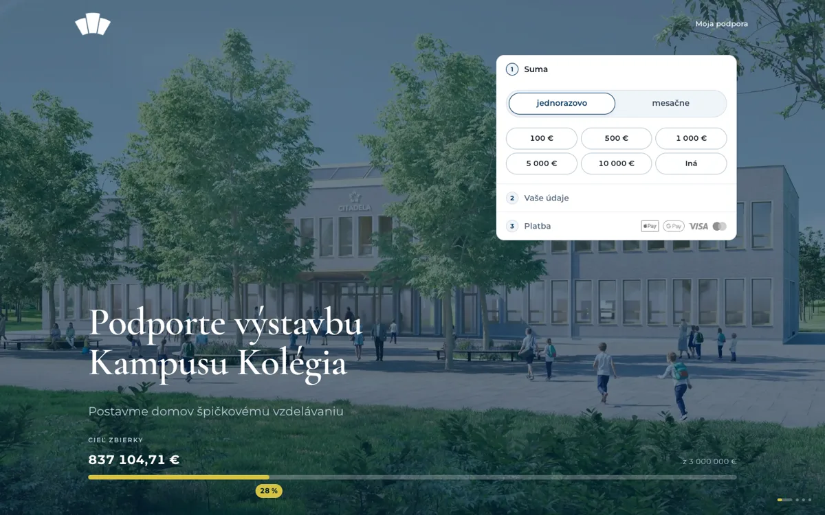
Task: Click the raised amount 837 104,71 €
Action: click(134, 460)
